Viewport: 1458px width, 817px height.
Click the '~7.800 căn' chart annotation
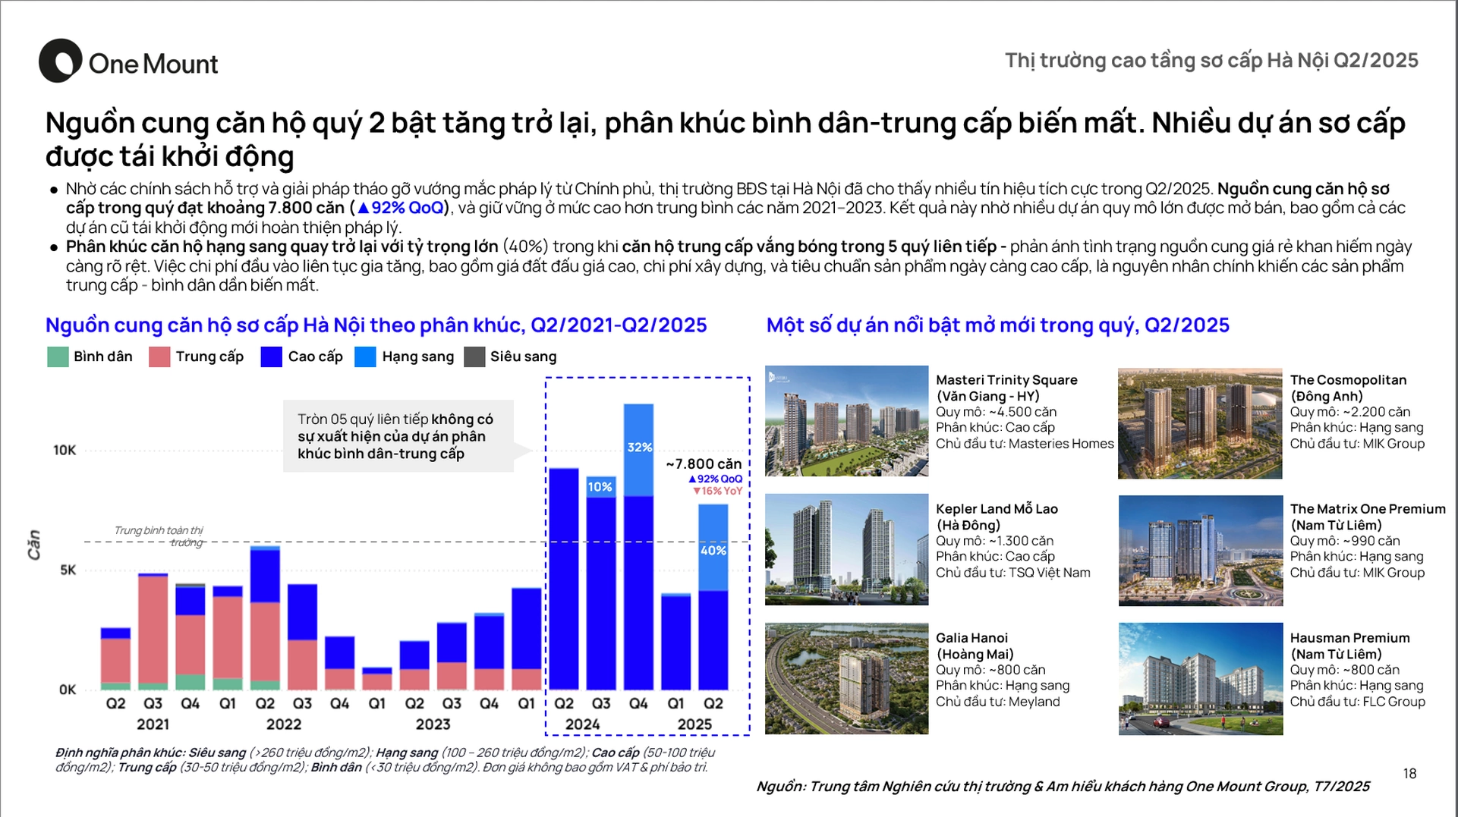tap(704, 464)
